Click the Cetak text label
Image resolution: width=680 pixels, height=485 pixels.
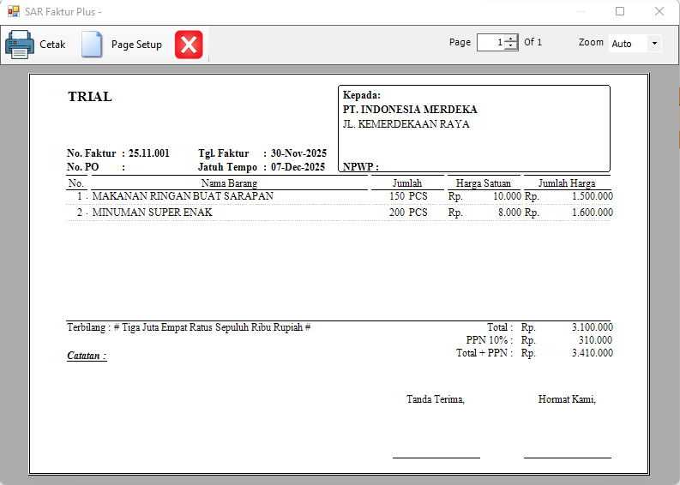[52, 45]
